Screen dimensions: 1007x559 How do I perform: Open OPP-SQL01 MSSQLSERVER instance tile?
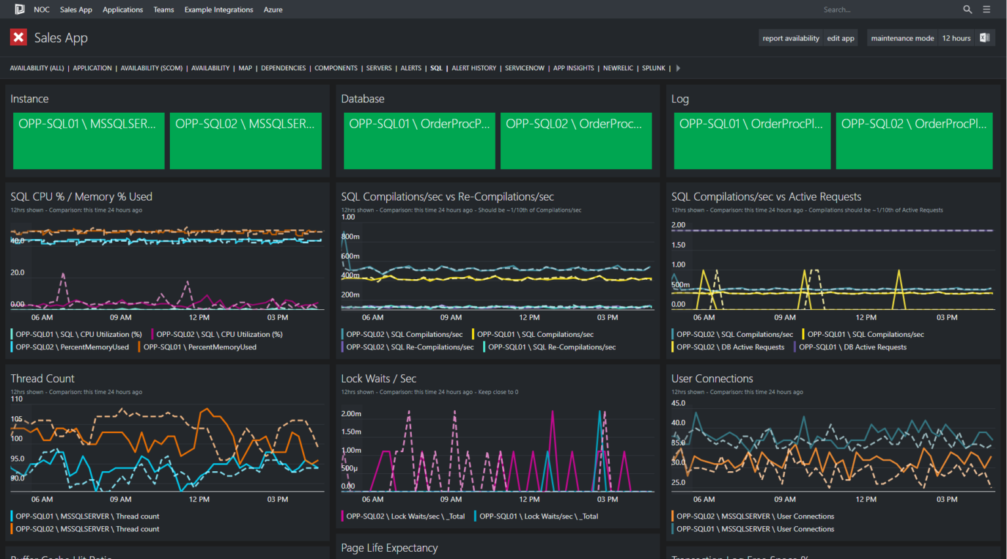[89, 141]
